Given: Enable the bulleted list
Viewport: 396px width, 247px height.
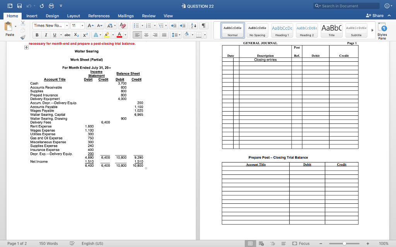Looking at the screenshot, I should pyautogui.click(x=136, y=25).
